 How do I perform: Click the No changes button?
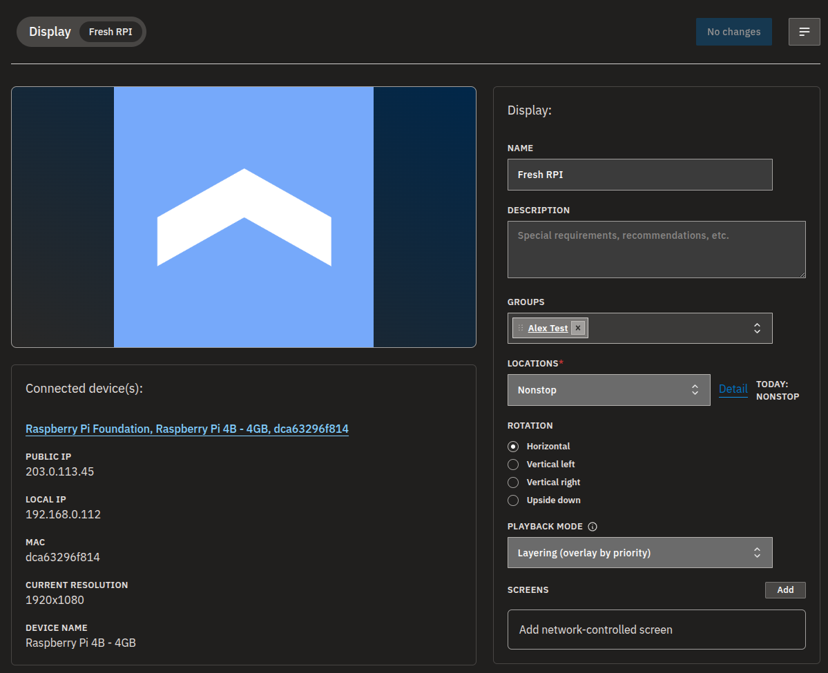point(733,32)
